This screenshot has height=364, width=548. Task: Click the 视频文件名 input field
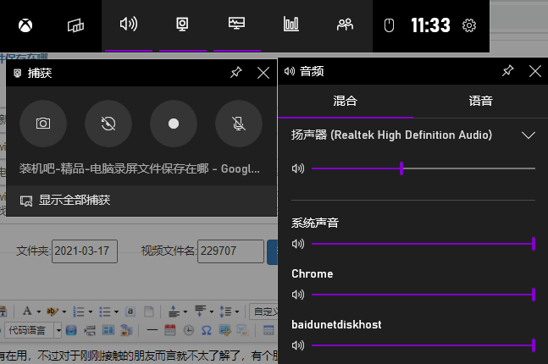(x=230, y=251)
